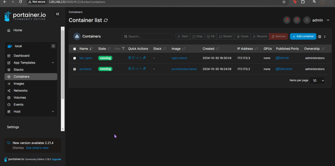Go to Images in the sidebar
The height and width of the screenshot is (166, 335).
pos(19,83)
